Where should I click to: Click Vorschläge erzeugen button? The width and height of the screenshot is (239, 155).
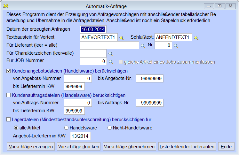[31, 146]
